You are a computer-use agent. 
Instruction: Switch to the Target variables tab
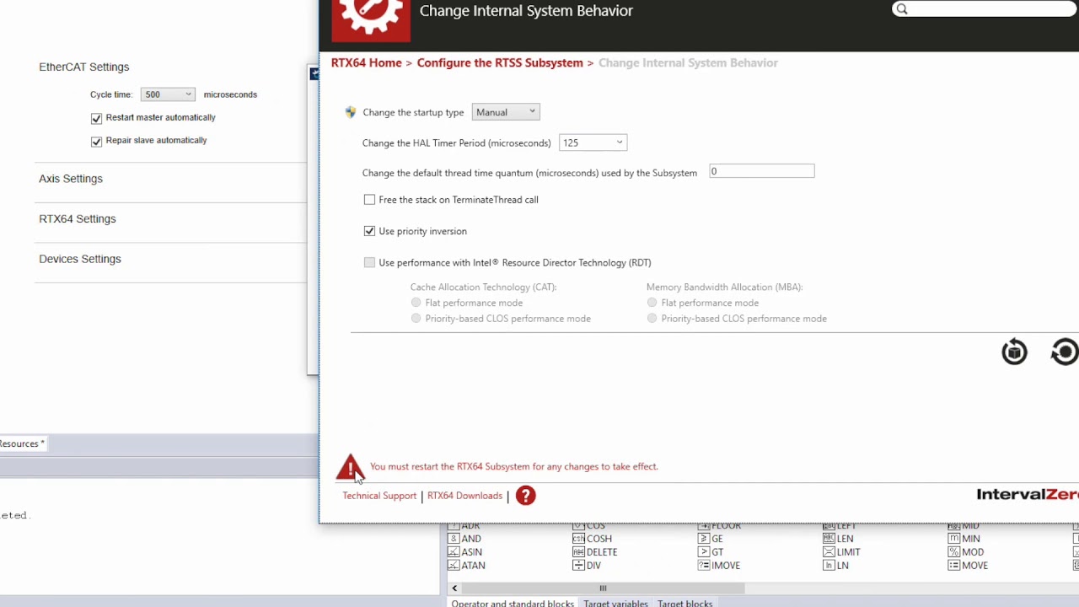615,603
